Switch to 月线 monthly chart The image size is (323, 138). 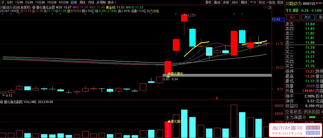[91, 2]
